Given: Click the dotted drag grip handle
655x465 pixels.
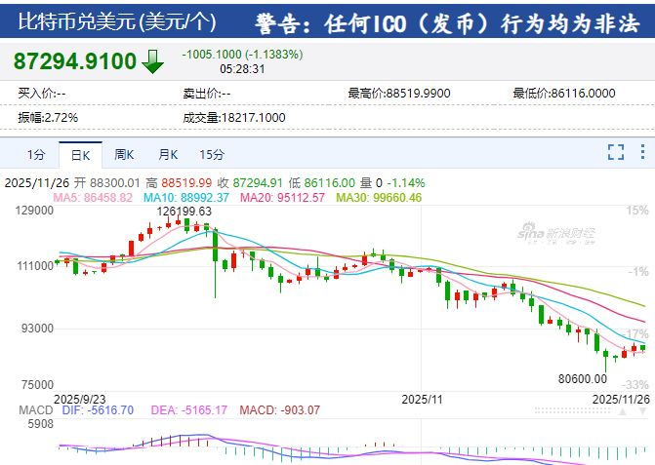Looking at the screenshot, I should pyautogui.click(x=572, y=411).
